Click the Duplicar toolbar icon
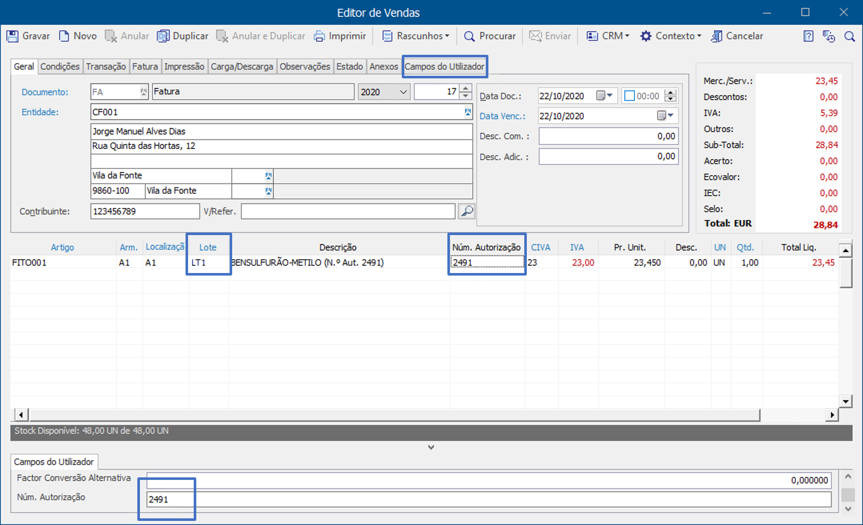This screenshot has width=863, height=525. (x=163, y=36)
